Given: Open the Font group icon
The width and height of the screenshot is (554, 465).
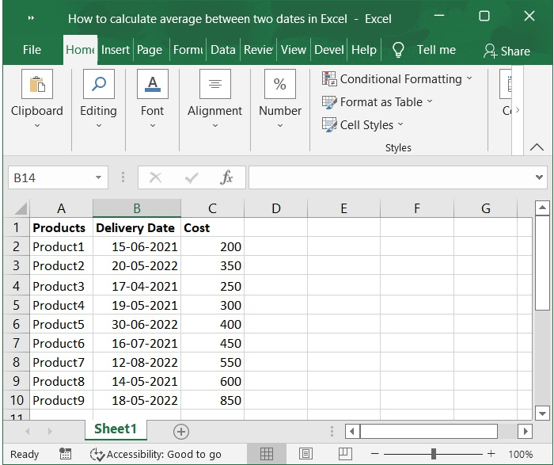Looking at the screenshot, I should (152, 85).
